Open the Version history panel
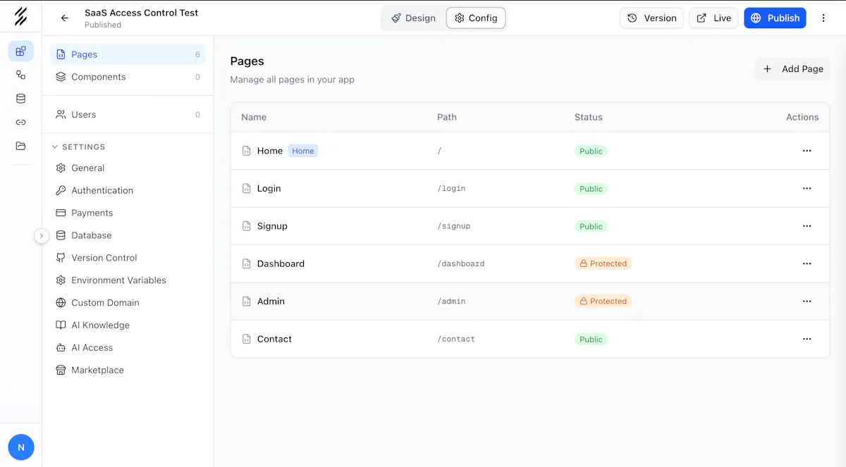This screenshot has width=846, height=467. pos(651,18)
